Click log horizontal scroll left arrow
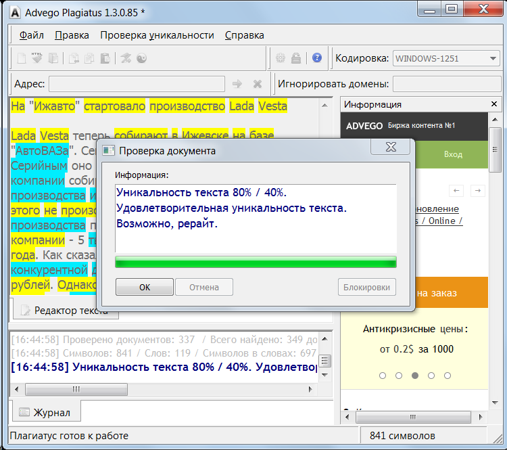507x450 pixels. pos(16,389)
